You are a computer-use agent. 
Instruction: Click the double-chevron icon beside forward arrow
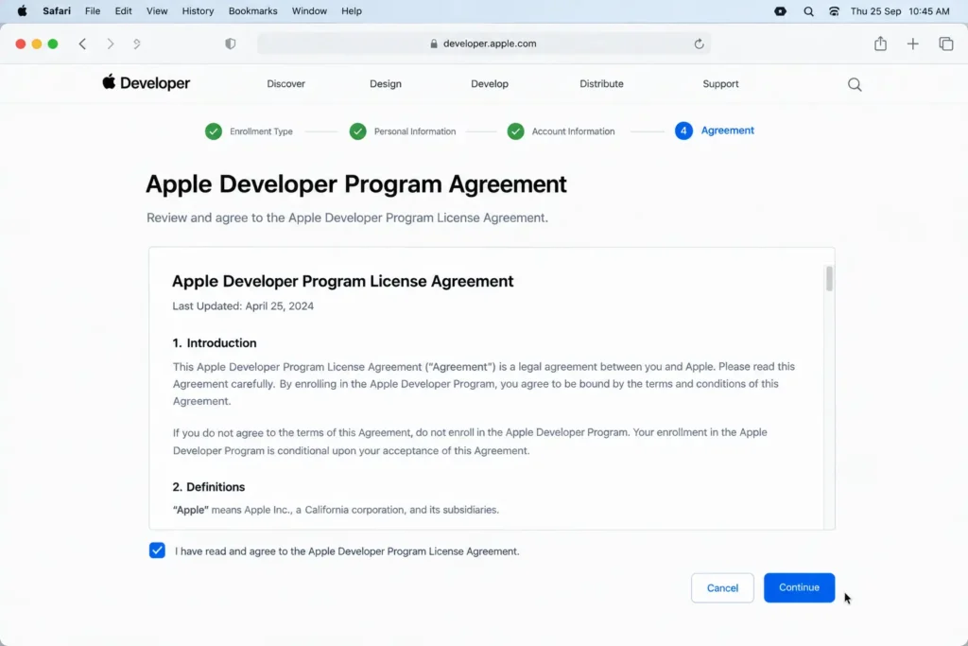137,44
